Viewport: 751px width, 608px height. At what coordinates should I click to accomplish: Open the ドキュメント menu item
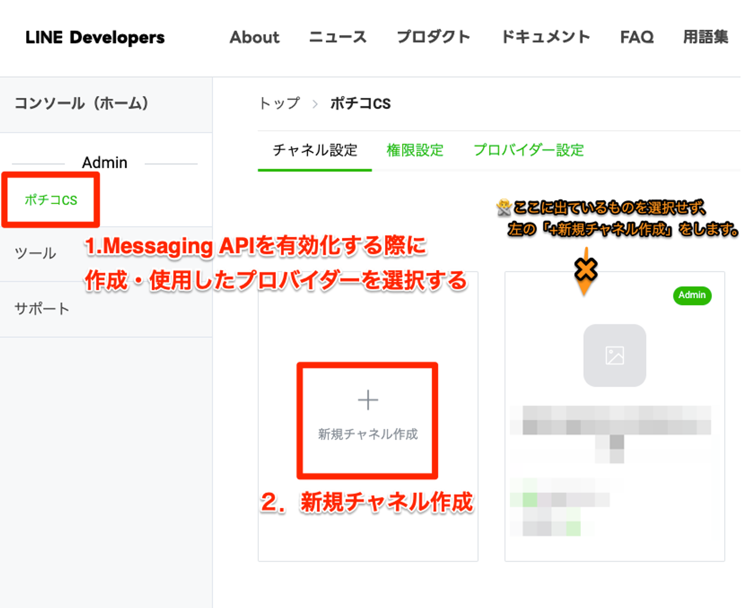point(546,37)
